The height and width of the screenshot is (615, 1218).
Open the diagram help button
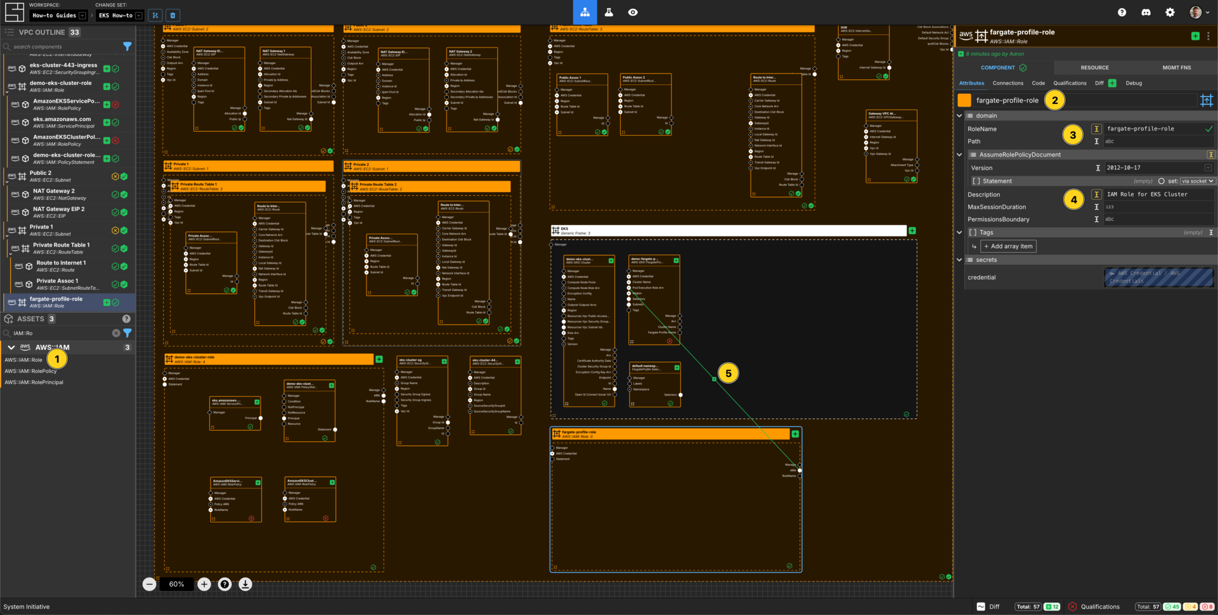coord(224,584)
